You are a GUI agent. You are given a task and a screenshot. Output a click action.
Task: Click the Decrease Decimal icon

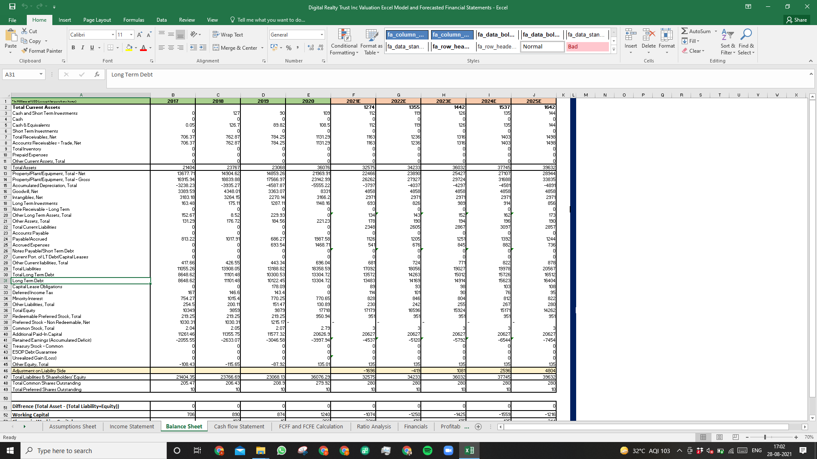(x=320, y=48)
